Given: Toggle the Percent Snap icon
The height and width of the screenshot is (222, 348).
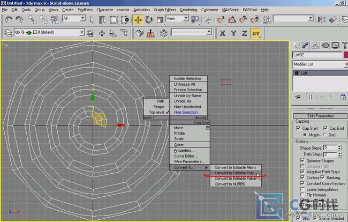Looking at the screenshot, I should point(243,20).
